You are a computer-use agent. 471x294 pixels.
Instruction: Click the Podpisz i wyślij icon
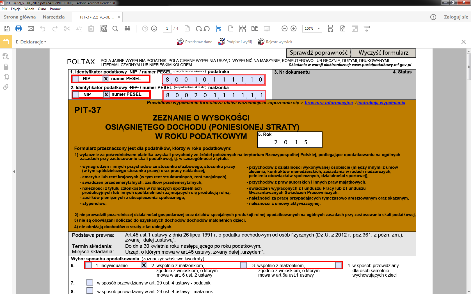tap(221, 42)
